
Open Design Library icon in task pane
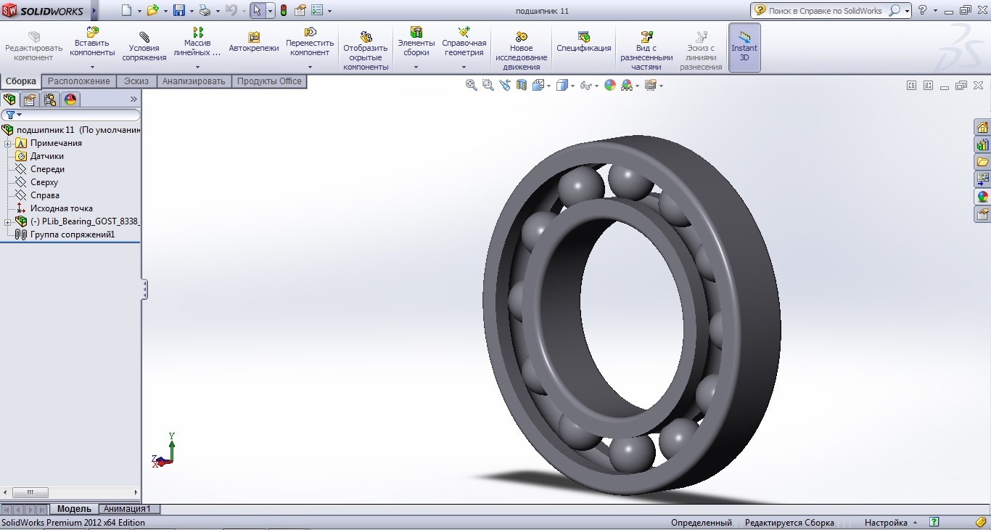[983, 144]
